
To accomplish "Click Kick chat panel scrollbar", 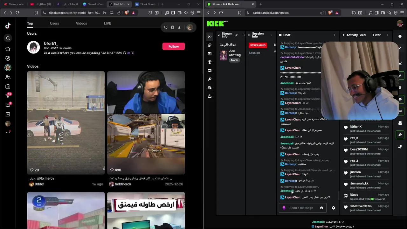I will (339, 195).
